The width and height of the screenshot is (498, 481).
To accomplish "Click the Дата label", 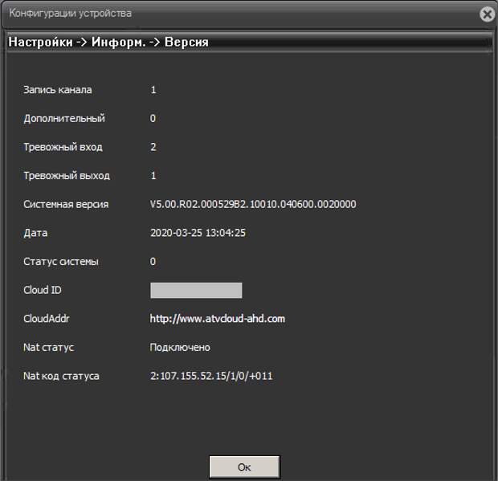I will (x=35, y=233).
